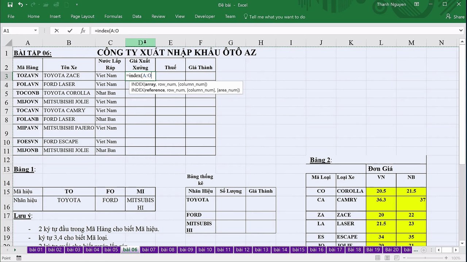Select column D header
The image size is (467, 262).
pyautogui.click(x=140, y=43)
